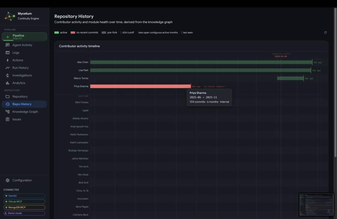Click upstream contributor Jaime Martinez
The width and height of the screenshot is (337, 219).
coord(80,158)
